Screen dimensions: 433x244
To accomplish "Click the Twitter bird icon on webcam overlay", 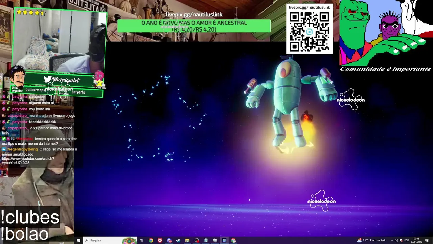I will click(x=47, y=79).
